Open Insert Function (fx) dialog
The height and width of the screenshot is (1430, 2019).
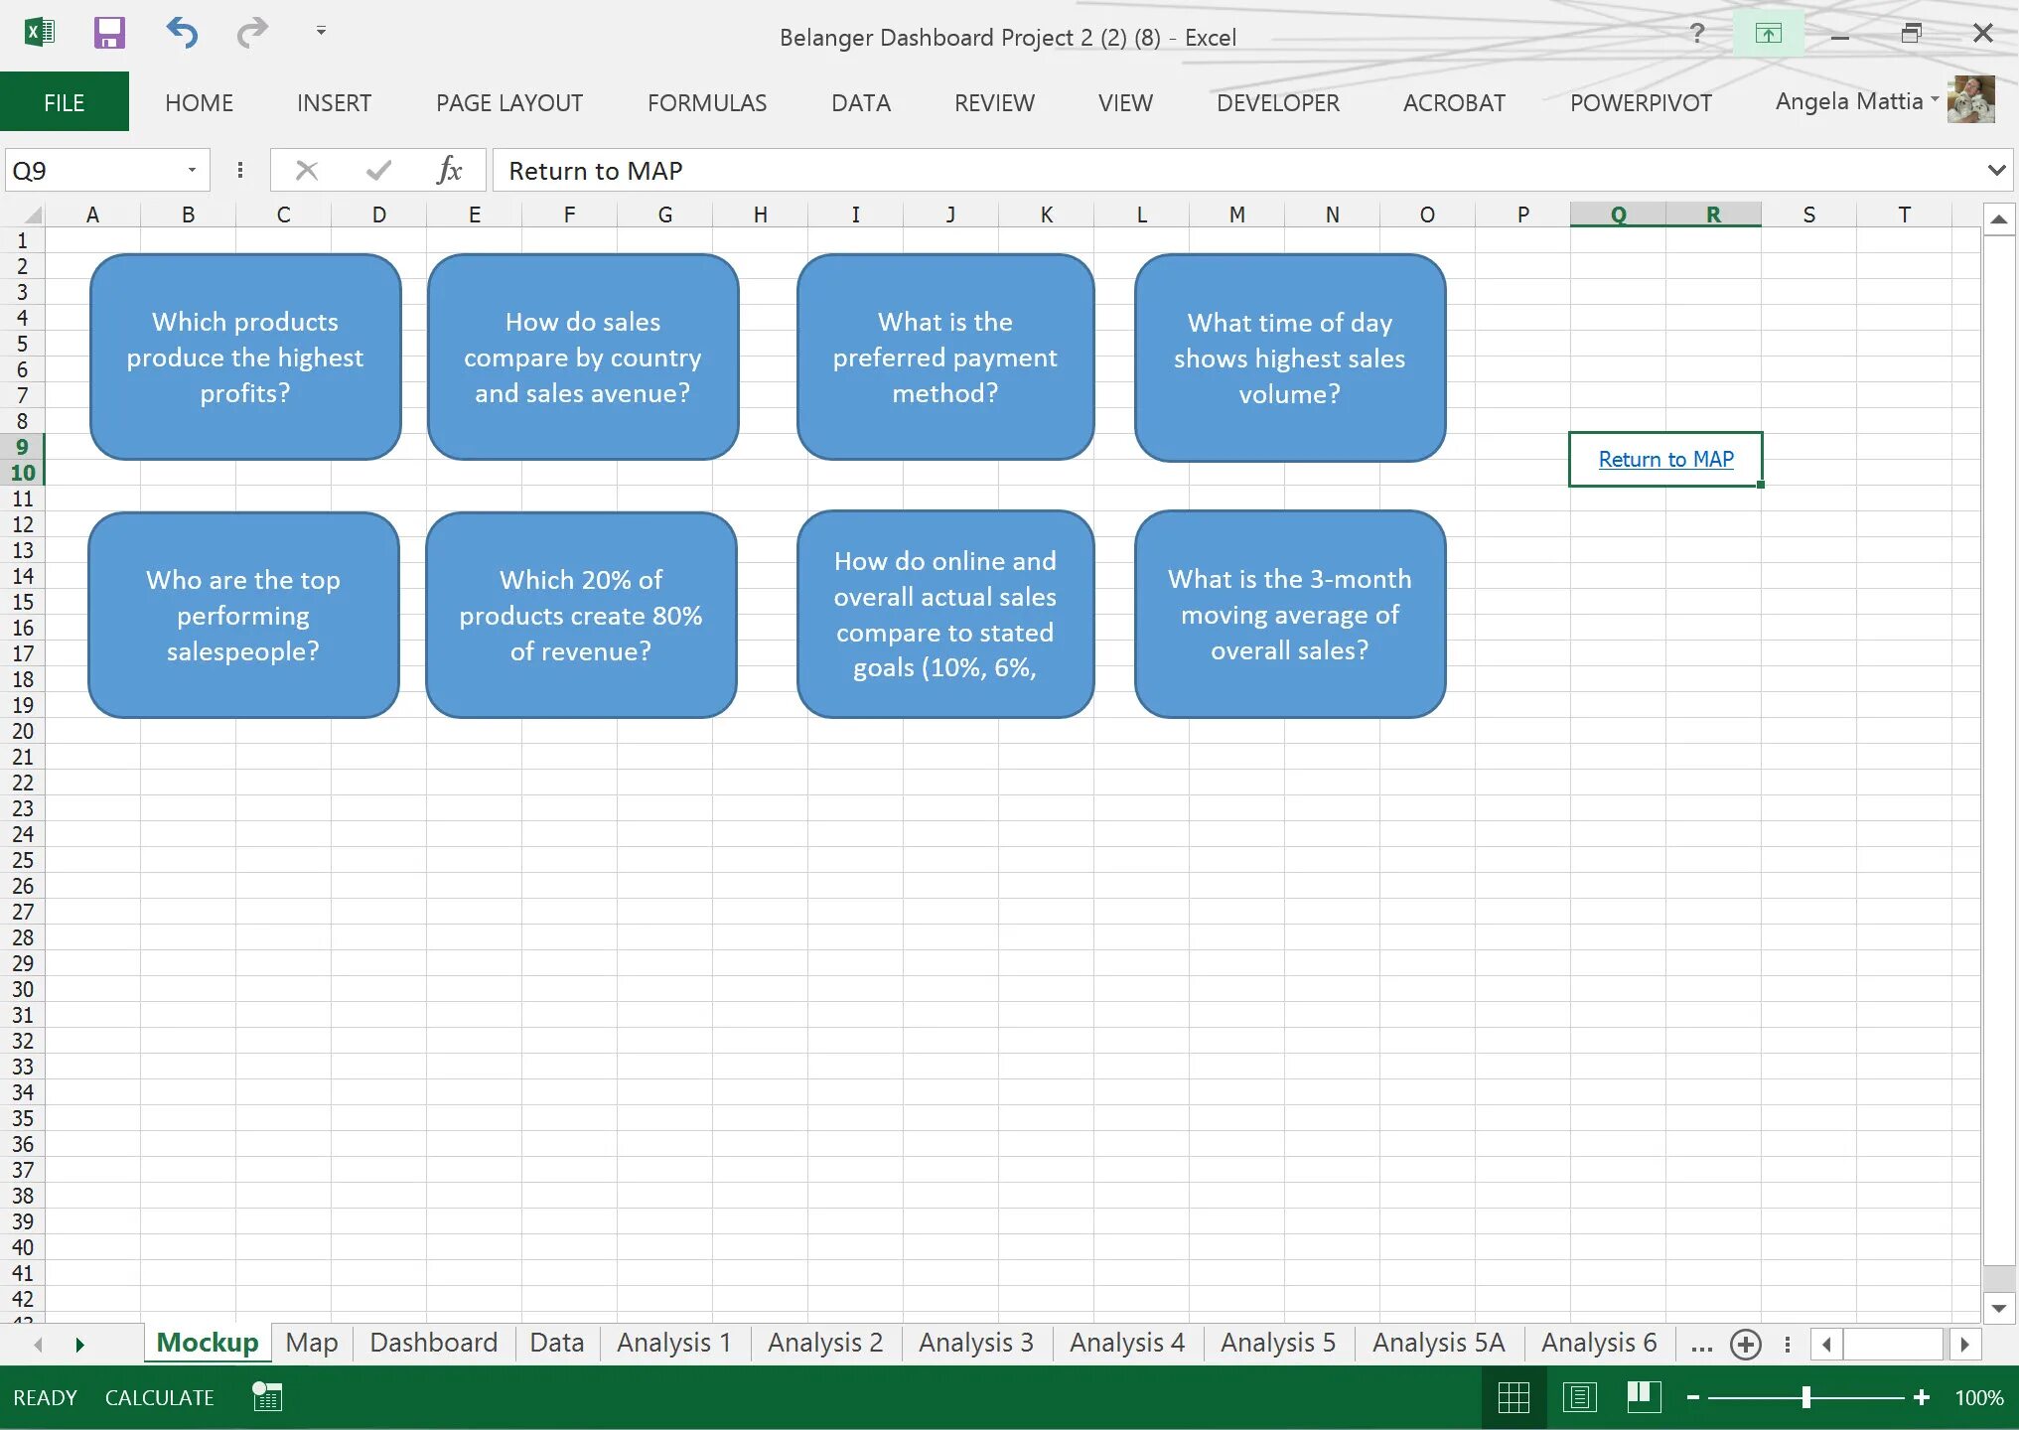[x=449, y=171]
